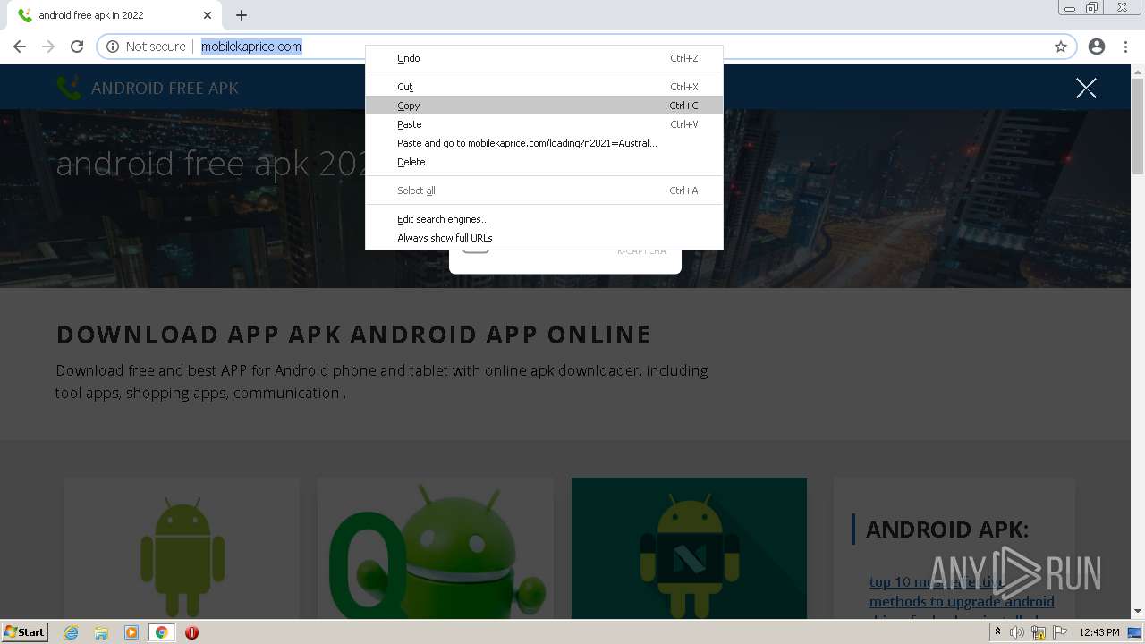Open the network tray icon

tap(1039, 632)
